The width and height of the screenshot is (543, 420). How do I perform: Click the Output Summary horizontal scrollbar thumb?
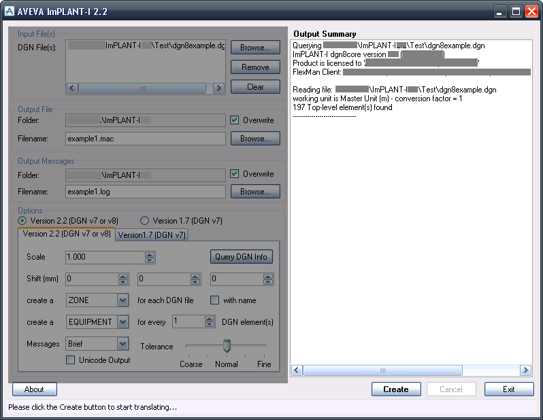point(382,370)
